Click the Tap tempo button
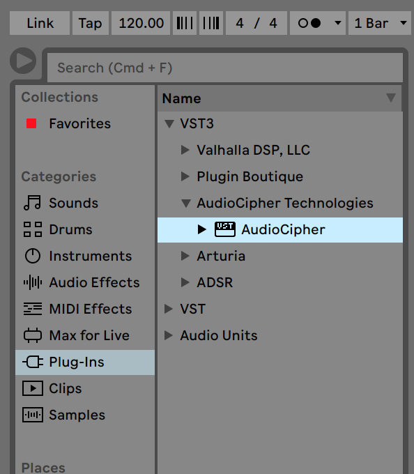The width and height of the screenshot is (414, 474). click(x=90, y=23)
